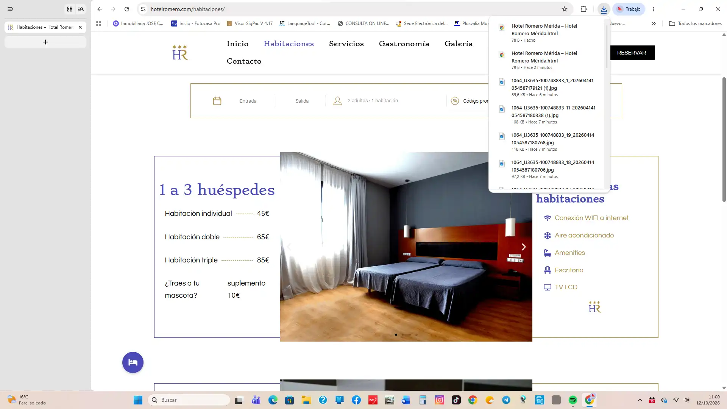Screen dimensions: 727x409
Task: Click the Entrada calendar icon
Action: (x=217, y=101)
